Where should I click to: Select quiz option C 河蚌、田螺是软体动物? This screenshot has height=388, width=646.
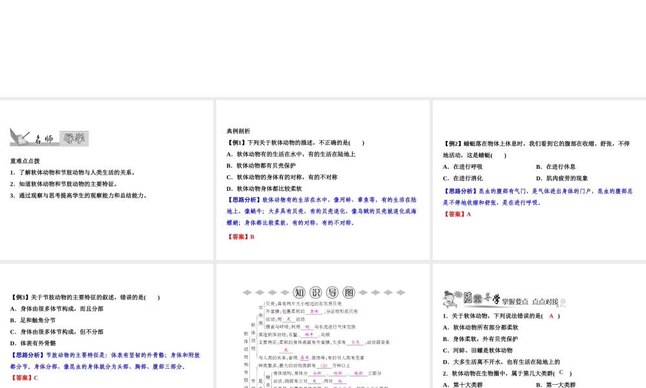(x=478, y=350)
